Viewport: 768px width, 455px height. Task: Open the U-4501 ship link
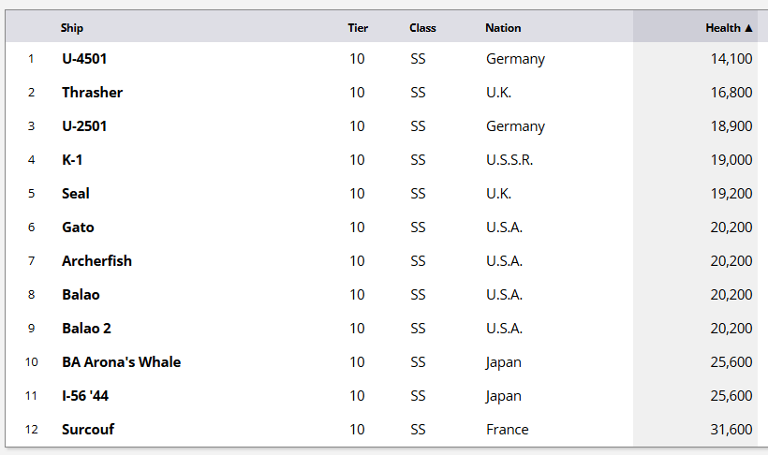(x=84, y=59)
